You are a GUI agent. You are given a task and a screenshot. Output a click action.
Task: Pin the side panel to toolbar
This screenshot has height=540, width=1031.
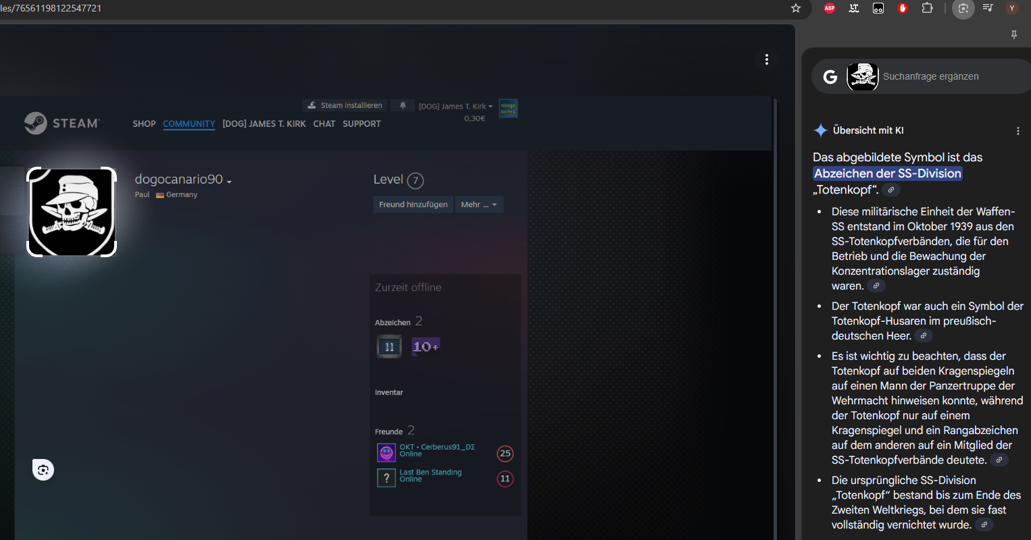pos(1013,34)
